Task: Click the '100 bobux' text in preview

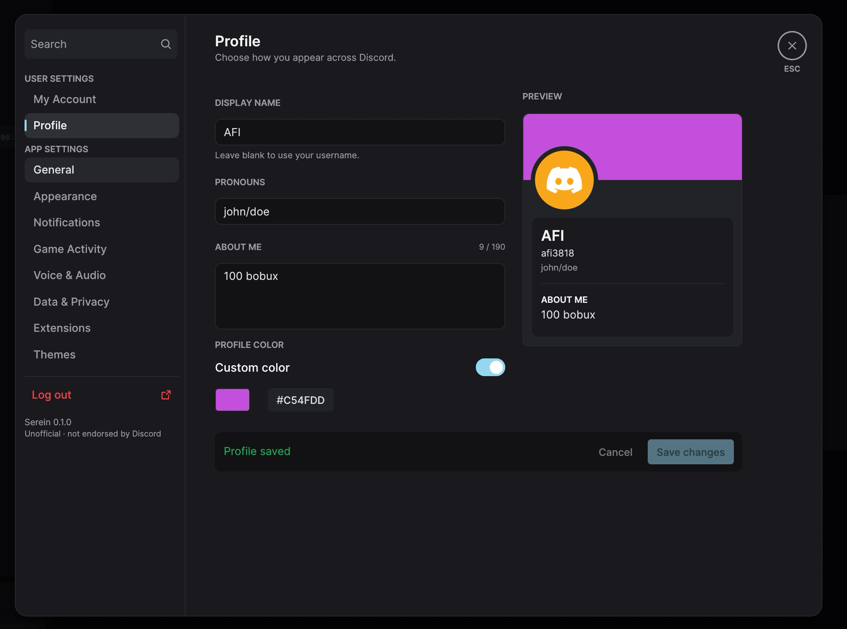Action: 568,315
